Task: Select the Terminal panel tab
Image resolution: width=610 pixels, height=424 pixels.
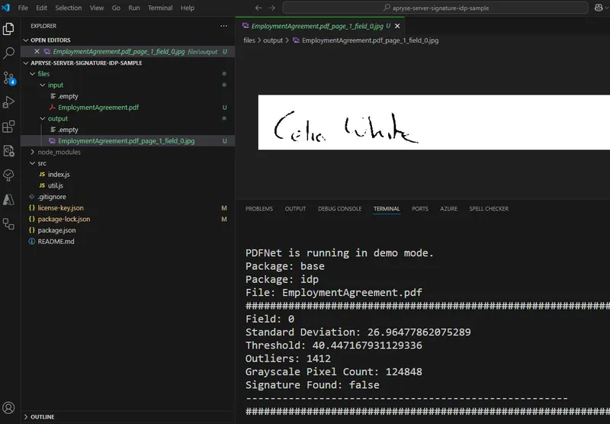Action: coord(387,208)
